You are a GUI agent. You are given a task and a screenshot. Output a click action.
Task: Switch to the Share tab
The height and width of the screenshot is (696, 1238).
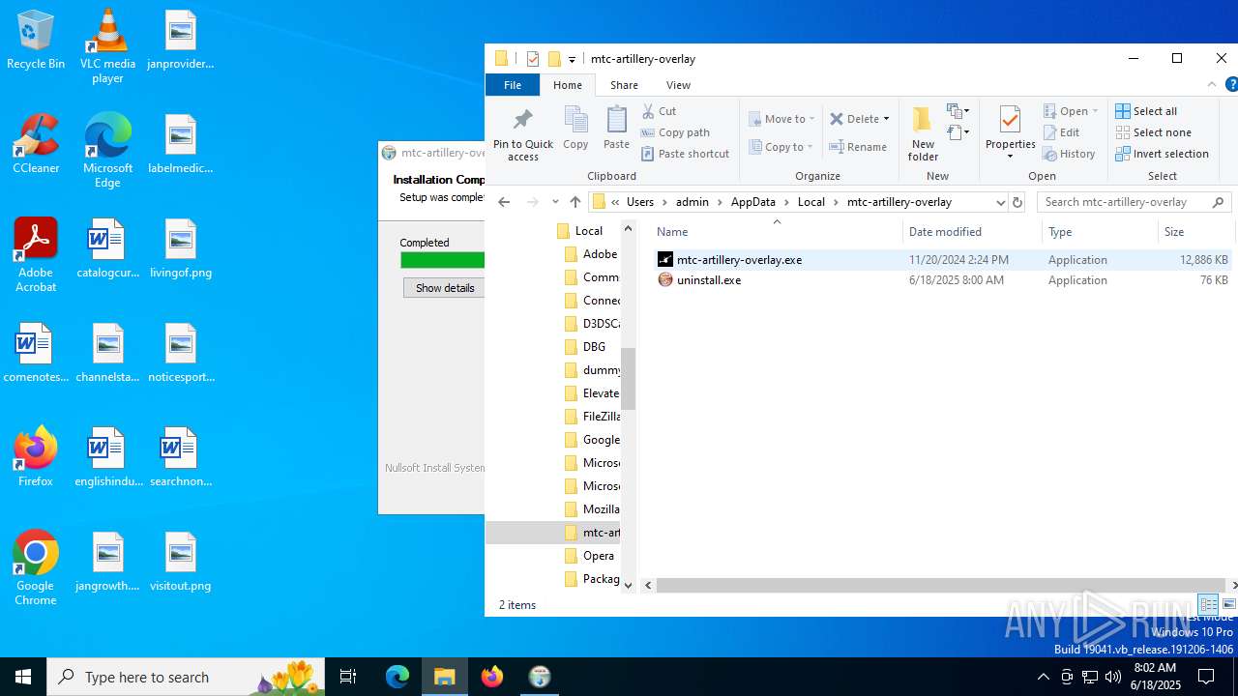[624, 85]
